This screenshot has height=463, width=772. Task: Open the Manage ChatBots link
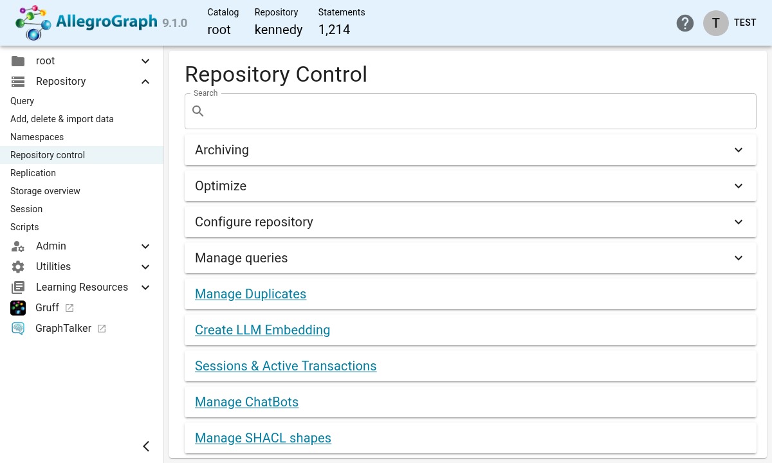click(x=247, y=402)
